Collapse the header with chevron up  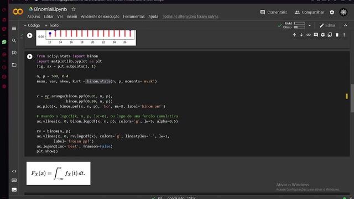pyautogui.click(x=345, y=25)
